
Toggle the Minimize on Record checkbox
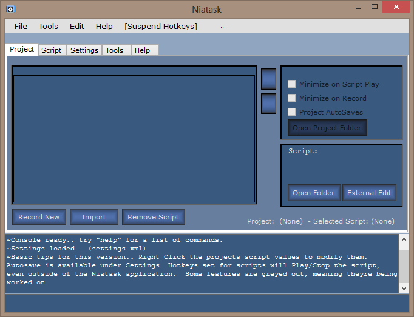coord(292,98)
